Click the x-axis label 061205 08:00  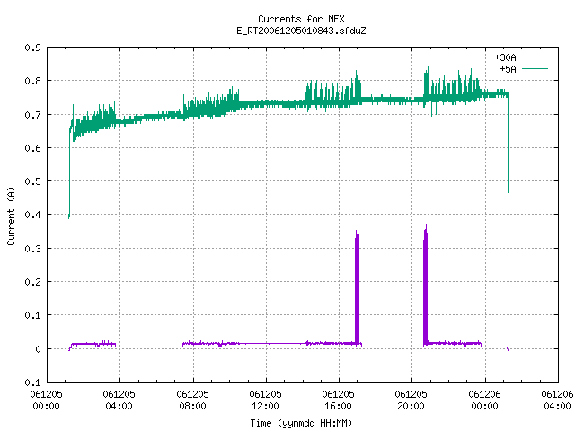click(x=192, y=400)
